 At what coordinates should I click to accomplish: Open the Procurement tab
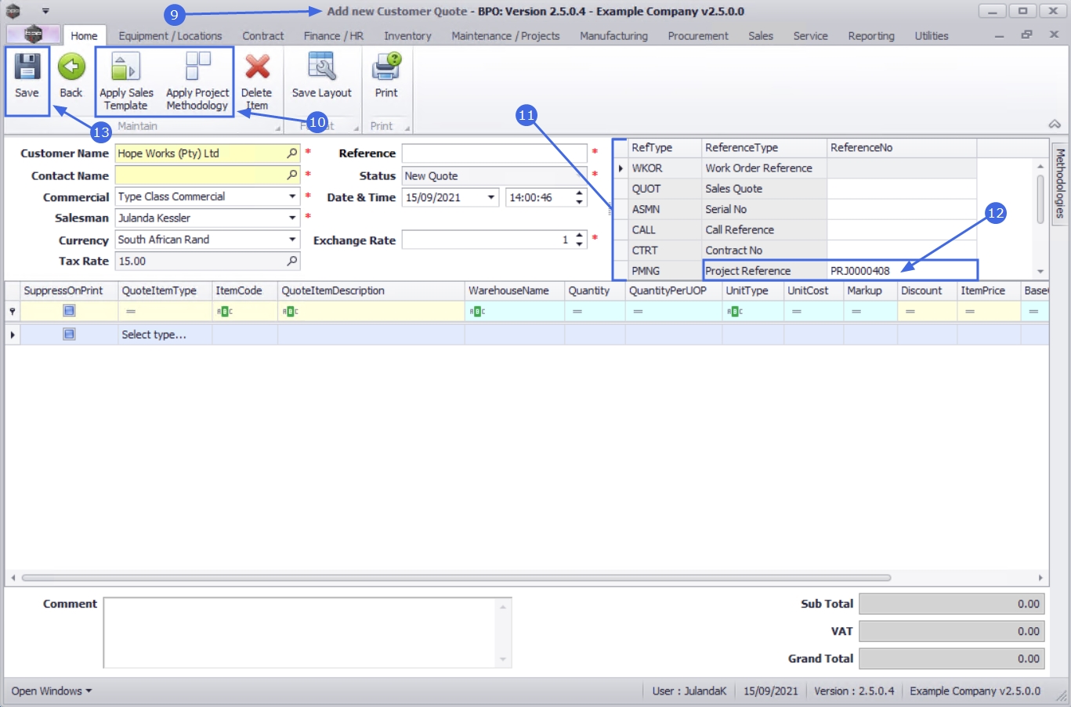698,36
